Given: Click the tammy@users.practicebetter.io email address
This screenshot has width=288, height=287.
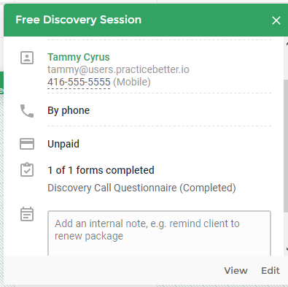Looking at the screenshot, I should [118, 69].
